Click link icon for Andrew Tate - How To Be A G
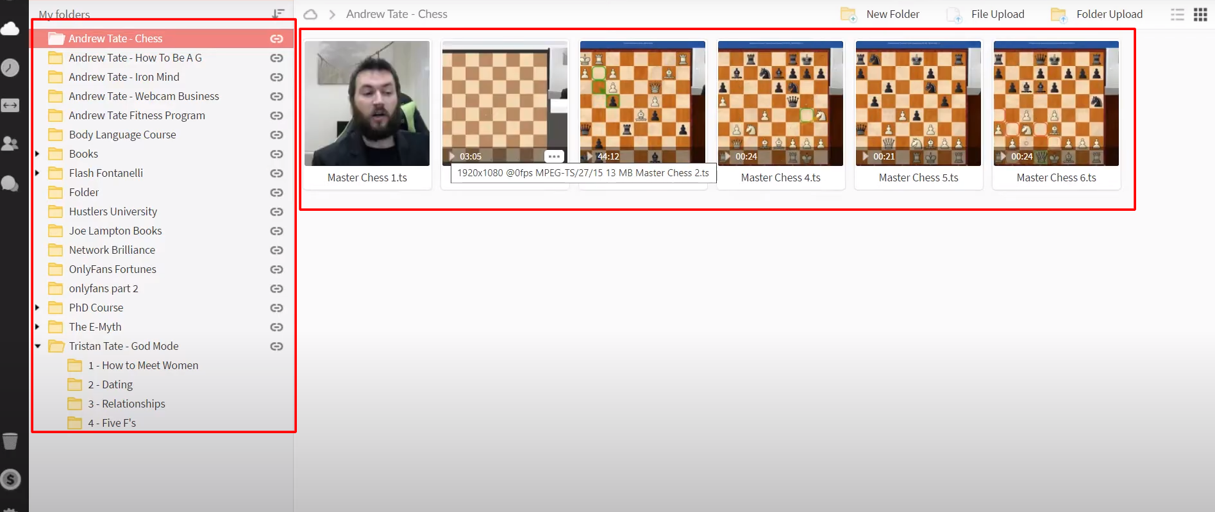The image size is (1215, 512). (x=276, y=58)
